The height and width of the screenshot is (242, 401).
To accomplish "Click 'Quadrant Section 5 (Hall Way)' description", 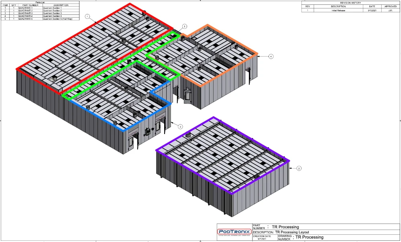I will tap(57, 19).
